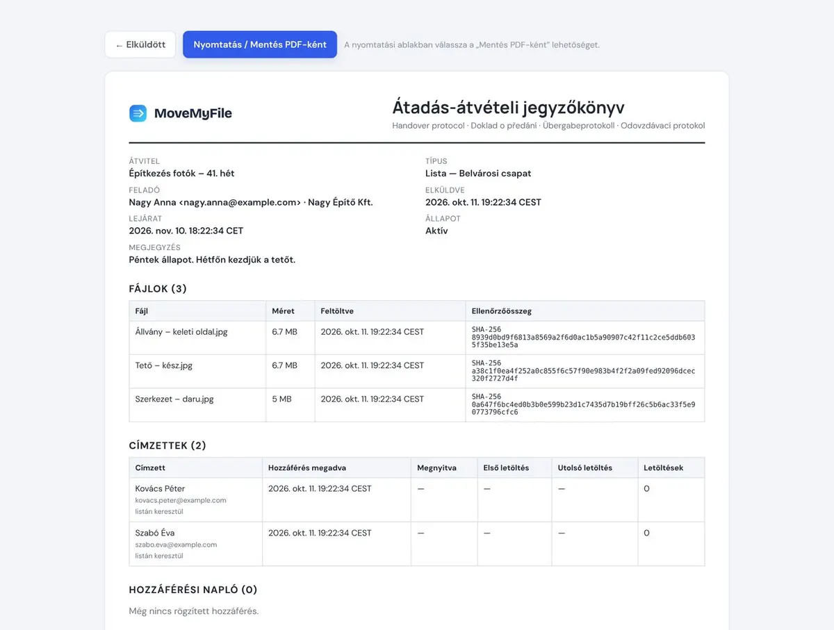Click Nyomtatás / Mentés PDF-ként button
This screenshot has height=630, width=834.
tap(260, 44)
